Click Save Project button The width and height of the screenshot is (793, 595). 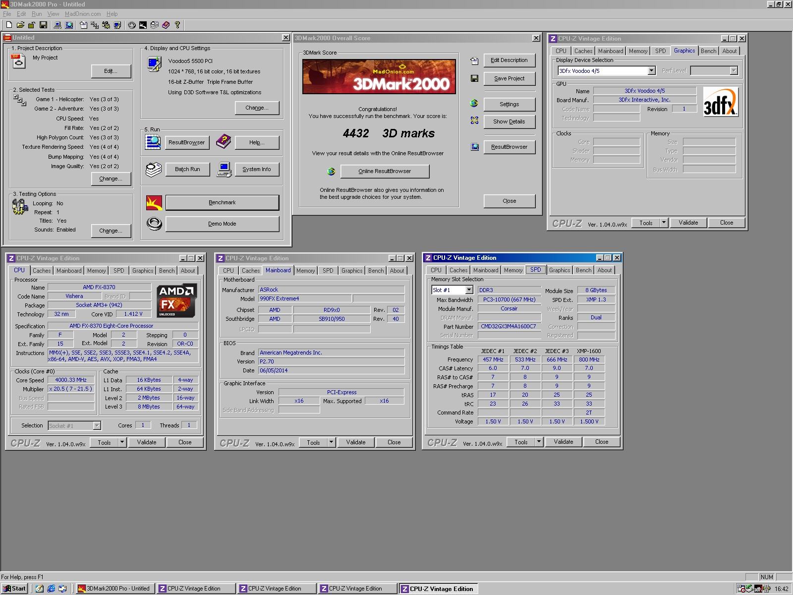coord(509,78)
